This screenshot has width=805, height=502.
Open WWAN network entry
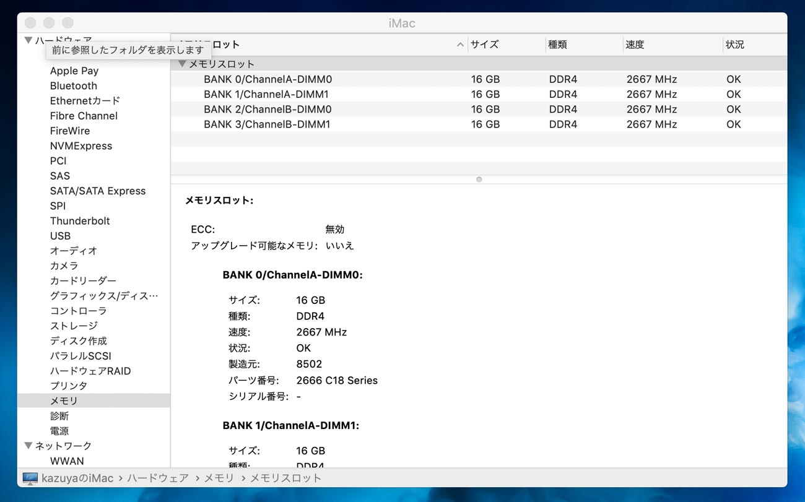tap(67, 461)
